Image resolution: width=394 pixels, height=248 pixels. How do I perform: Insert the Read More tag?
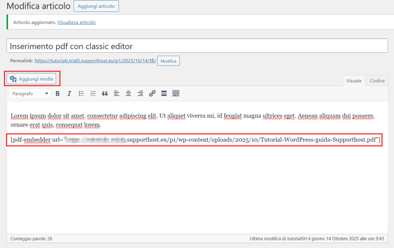tap(164, 93)
